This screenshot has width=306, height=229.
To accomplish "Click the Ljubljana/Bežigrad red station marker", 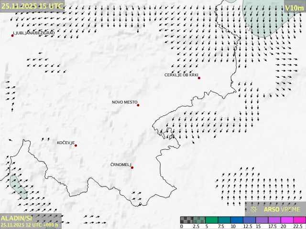I will click(x=12, y=35).
